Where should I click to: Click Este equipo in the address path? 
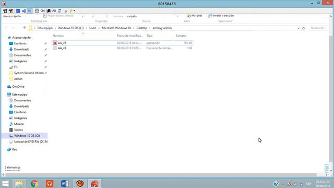[45, 28]
